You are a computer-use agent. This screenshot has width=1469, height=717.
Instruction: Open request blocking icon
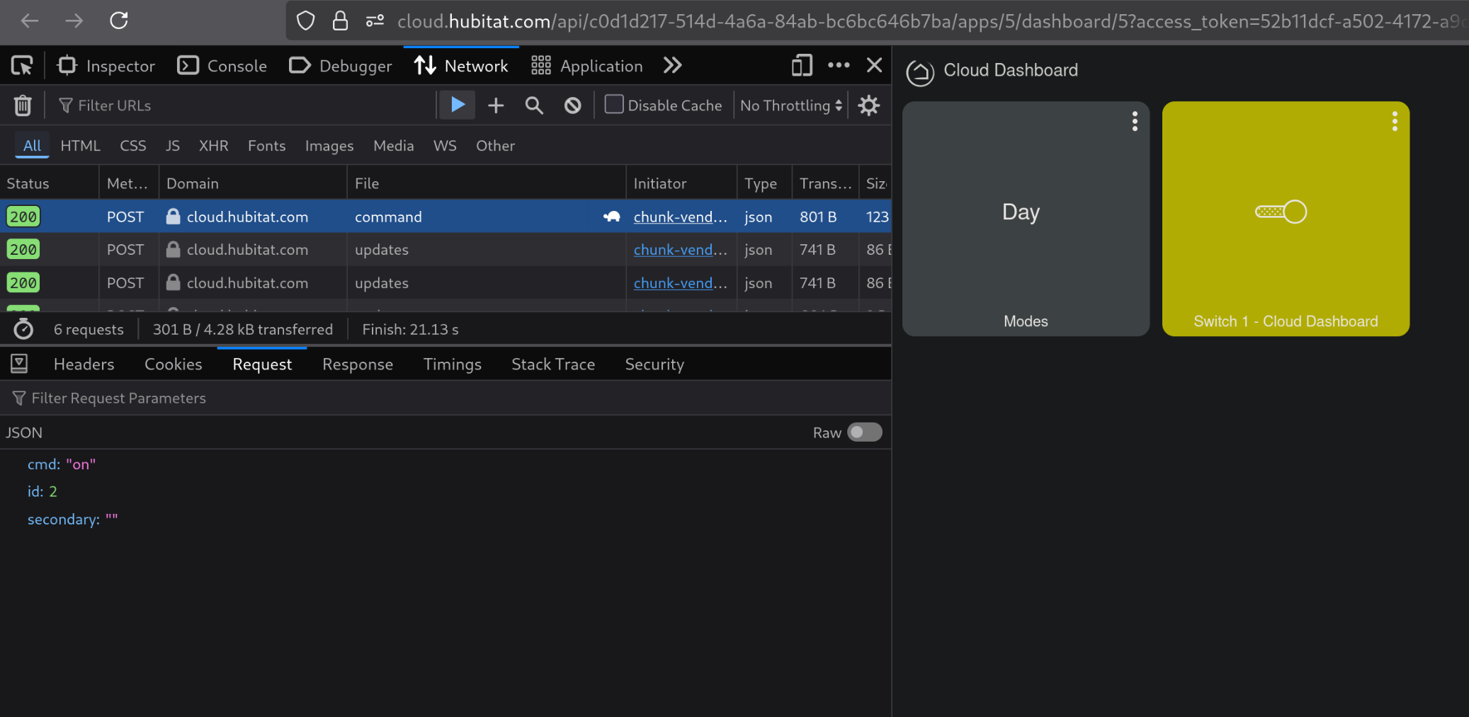pyautogui.click(x=572, y=105)
